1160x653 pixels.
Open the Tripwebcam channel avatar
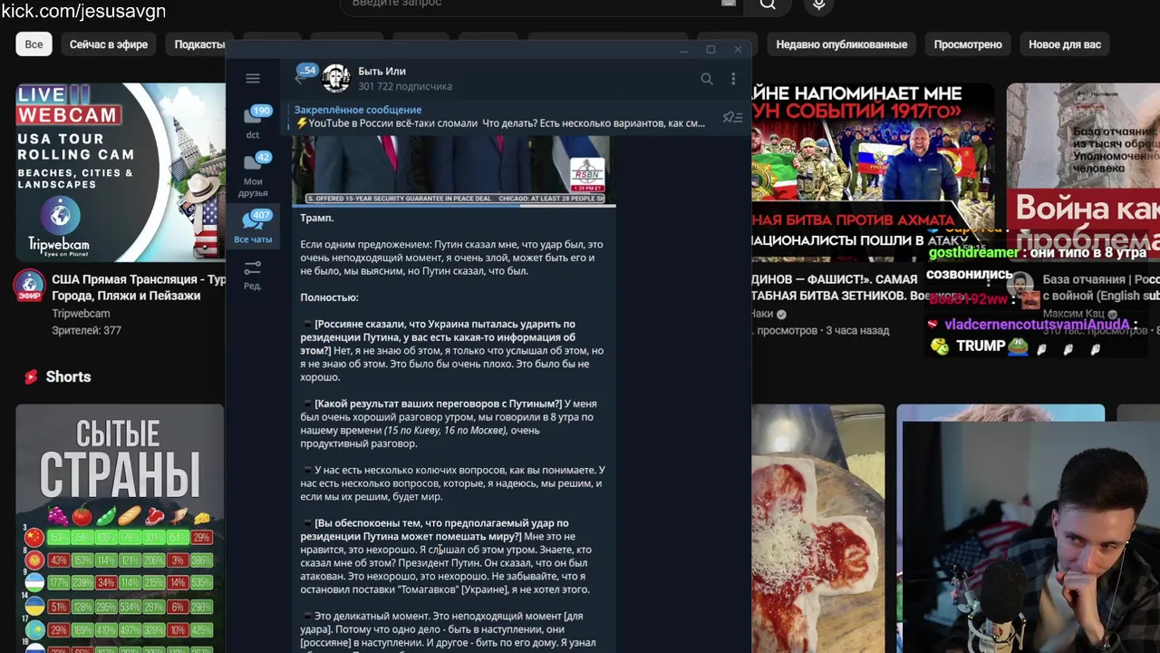coord(29,286)
